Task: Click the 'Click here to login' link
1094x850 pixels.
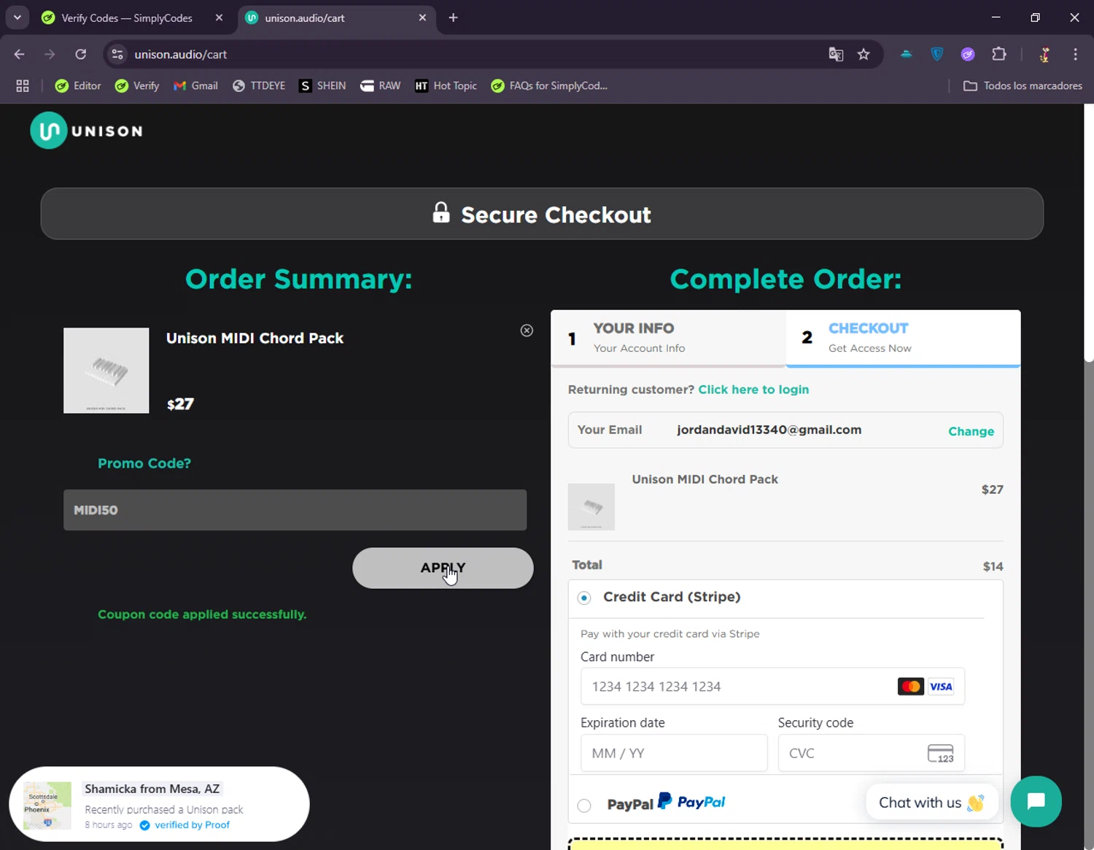Action: [x=753, y=390]
